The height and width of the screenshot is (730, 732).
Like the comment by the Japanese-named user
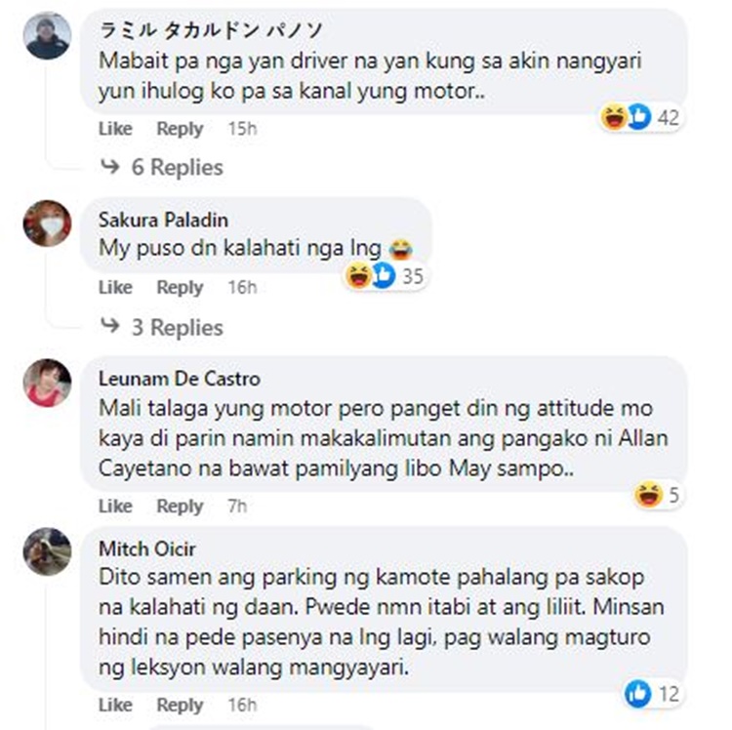(115, 129)
